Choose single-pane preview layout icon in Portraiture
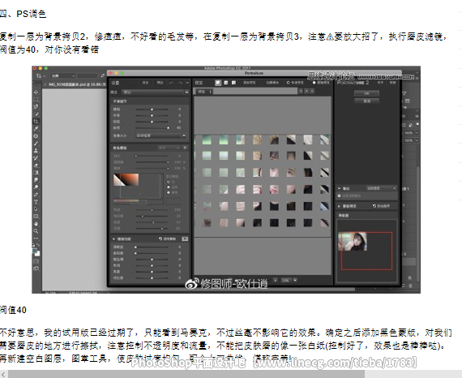This screenshot has height=378, width=462. tap(218, 83)
